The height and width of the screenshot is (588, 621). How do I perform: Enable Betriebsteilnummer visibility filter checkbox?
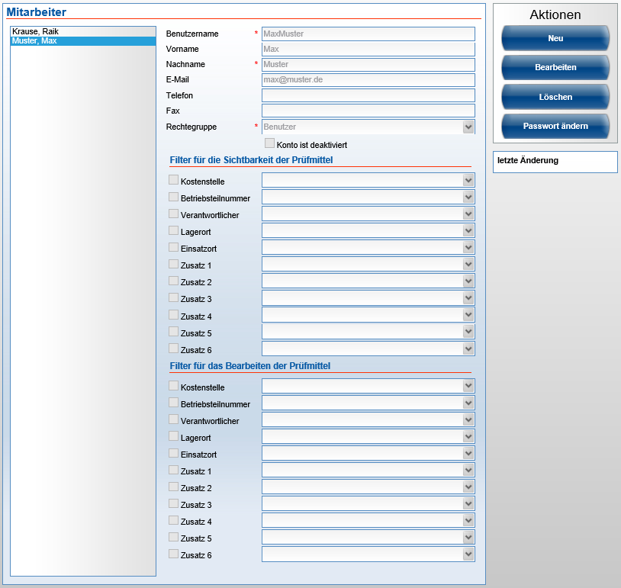tap(173, 197)
